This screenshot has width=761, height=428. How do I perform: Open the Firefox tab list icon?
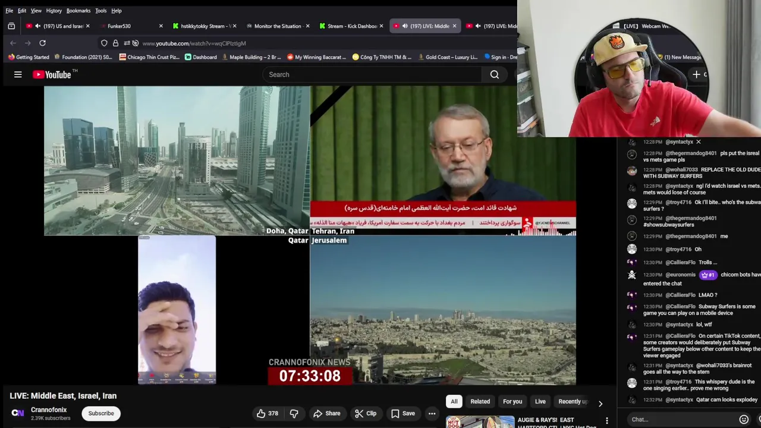tap(11, 26)
